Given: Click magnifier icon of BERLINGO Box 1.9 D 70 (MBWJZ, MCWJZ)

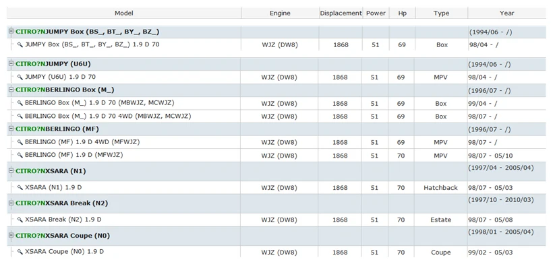Looking at the screenshot, I should (x=20, y=103).
